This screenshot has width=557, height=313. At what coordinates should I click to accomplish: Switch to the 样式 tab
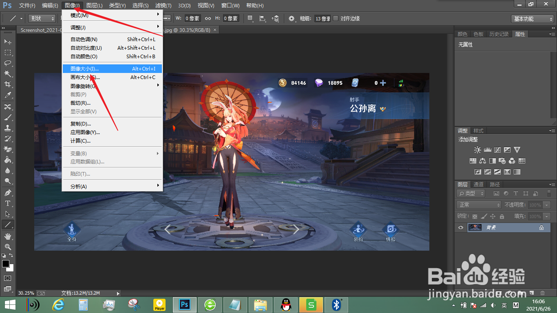(478, 131)
